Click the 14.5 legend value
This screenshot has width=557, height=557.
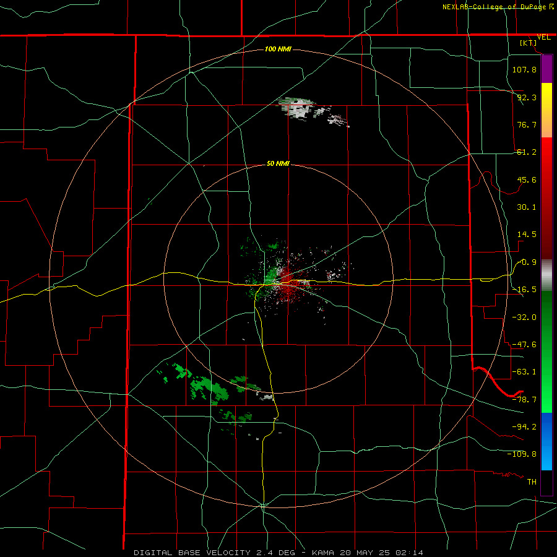point(527,235)
